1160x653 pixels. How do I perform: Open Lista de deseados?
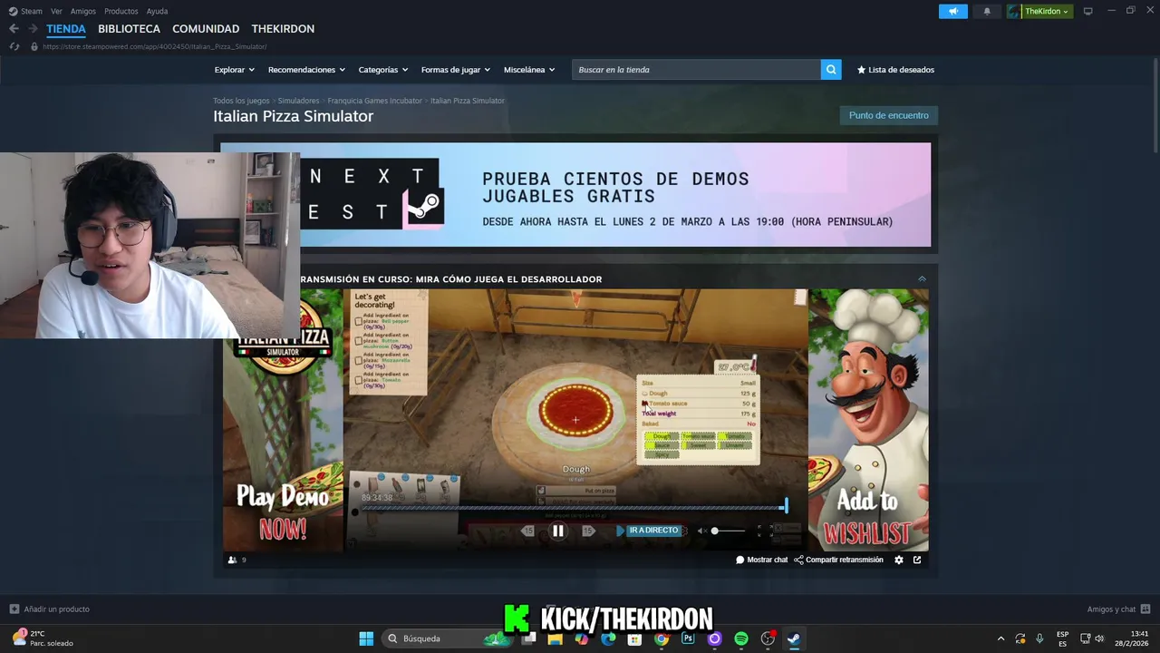click(x=895, y=70)
